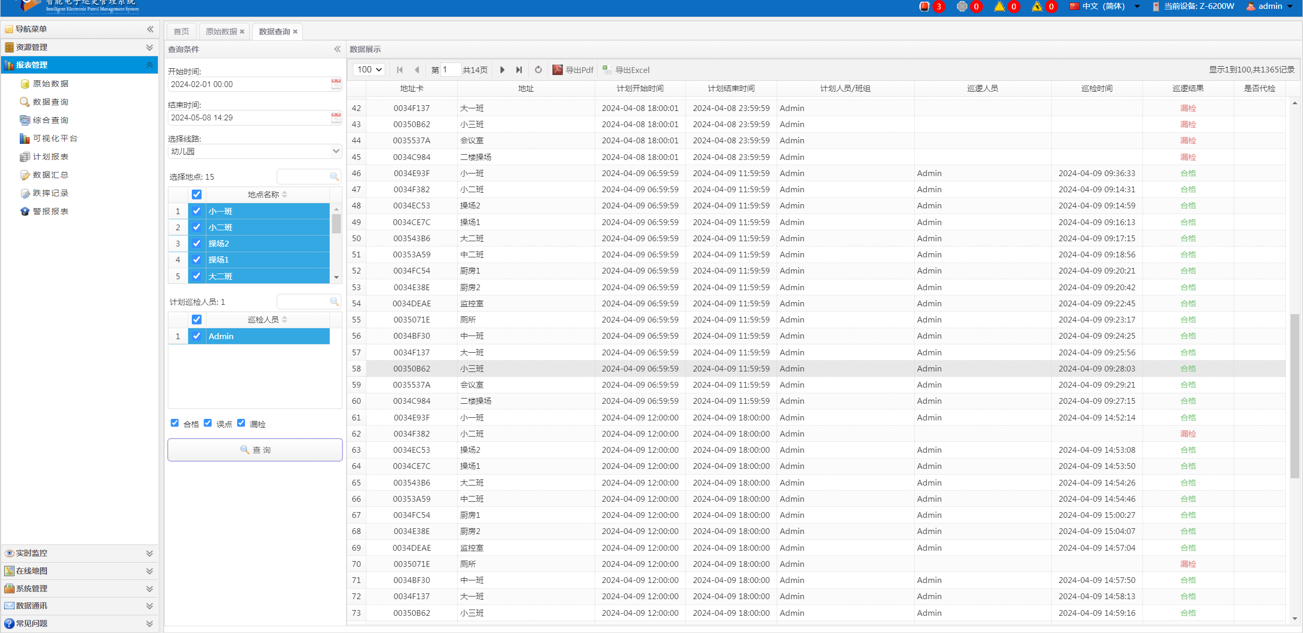Go to previous page of results
Viewport: 1303px width, 633px height.
pyautogui.click(x=416, y=70)
